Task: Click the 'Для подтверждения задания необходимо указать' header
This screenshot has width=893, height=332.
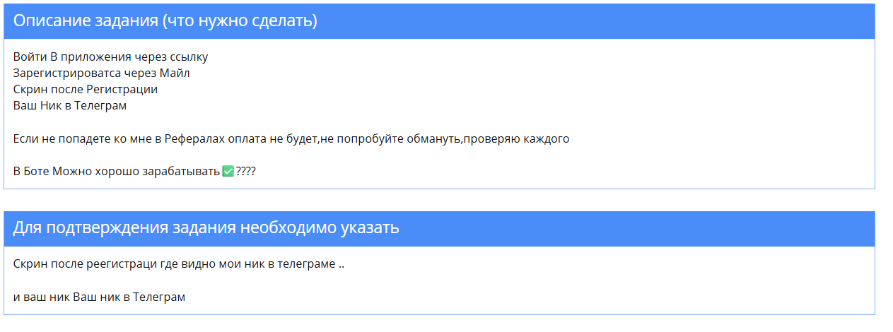Action: pyautogui.click(x=439, y=229)
